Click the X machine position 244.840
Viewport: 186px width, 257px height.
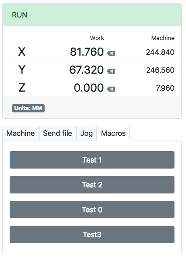pyautogui.click(x=160, y=53)
